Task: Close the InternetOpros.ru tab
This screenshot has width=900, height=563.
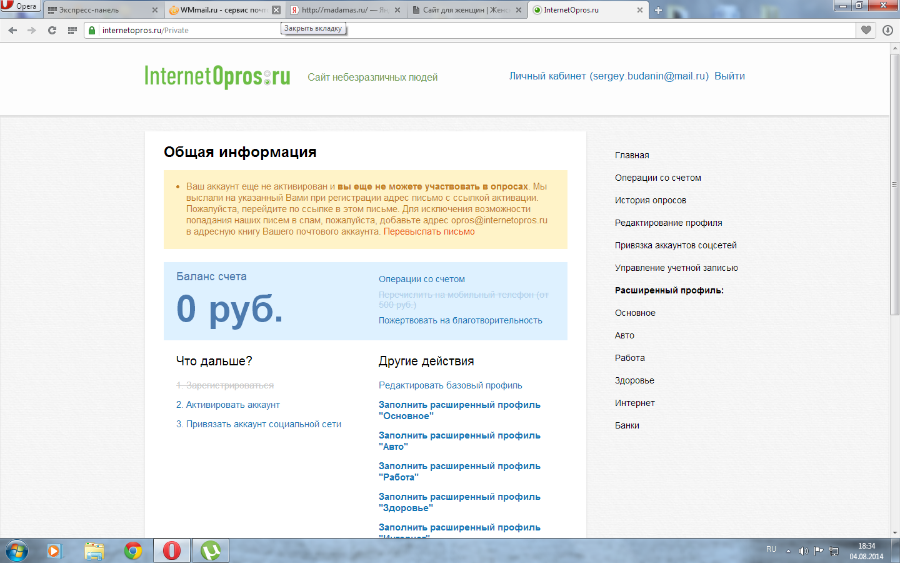Action: pyautogui.click(x=640, y=10)
